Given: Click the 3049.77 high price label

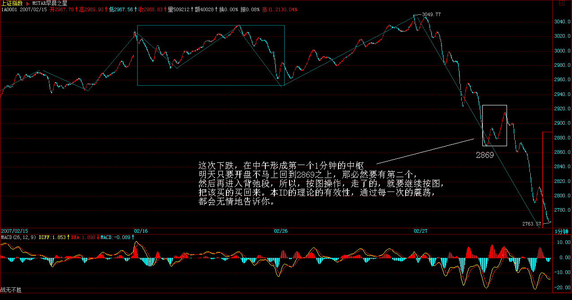Looking at the screenshot, I should 431,15.
